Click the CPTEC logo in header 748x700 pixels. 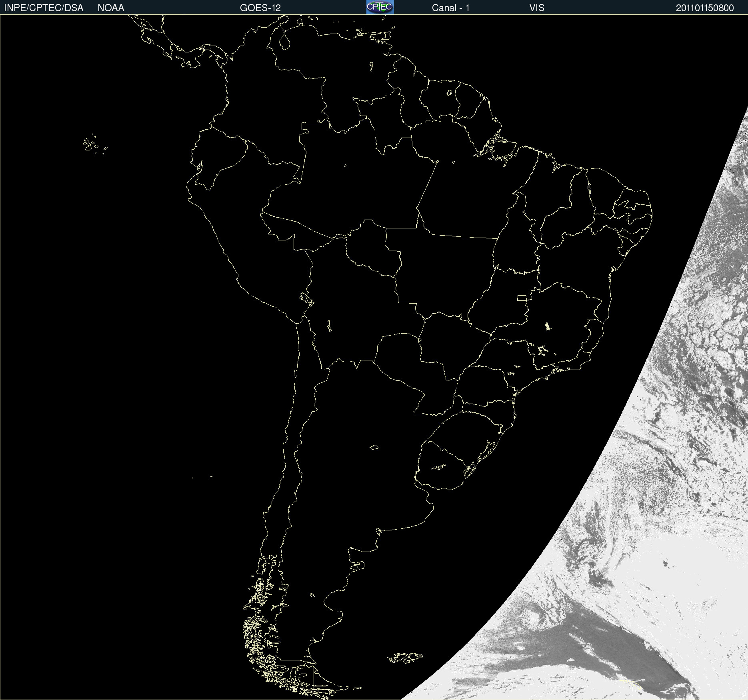pyautogui.click(x=380, y=7)
